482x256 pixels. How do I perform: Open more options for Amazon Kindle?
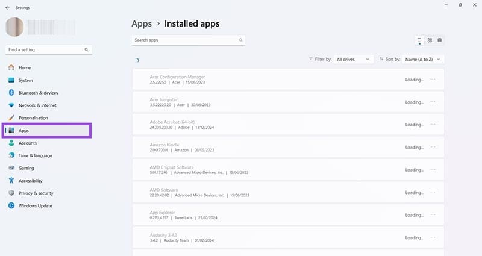point(433,147)
